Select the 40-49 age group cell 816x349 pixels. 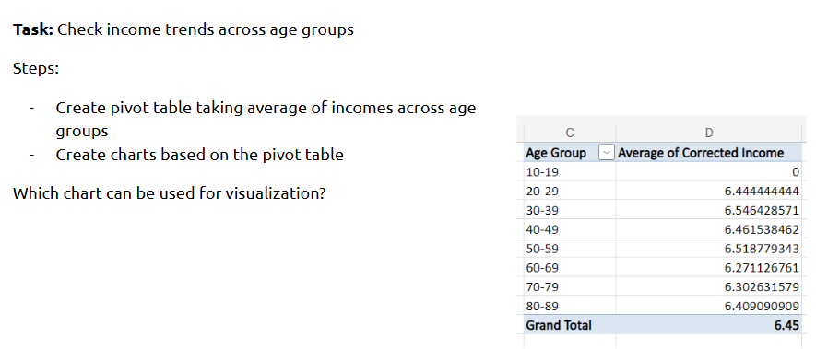tap(569, 229)
